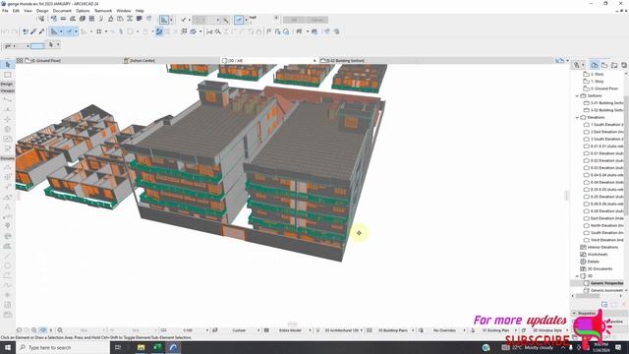Click Fit in Window icon in bottom bar
Screen dimensions: 629x354
60,330
